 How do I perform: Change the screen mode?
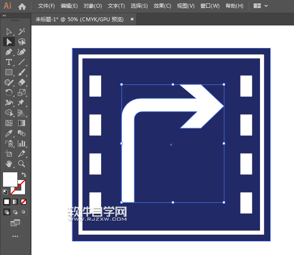pyautogui.click(x=15, y=223)
